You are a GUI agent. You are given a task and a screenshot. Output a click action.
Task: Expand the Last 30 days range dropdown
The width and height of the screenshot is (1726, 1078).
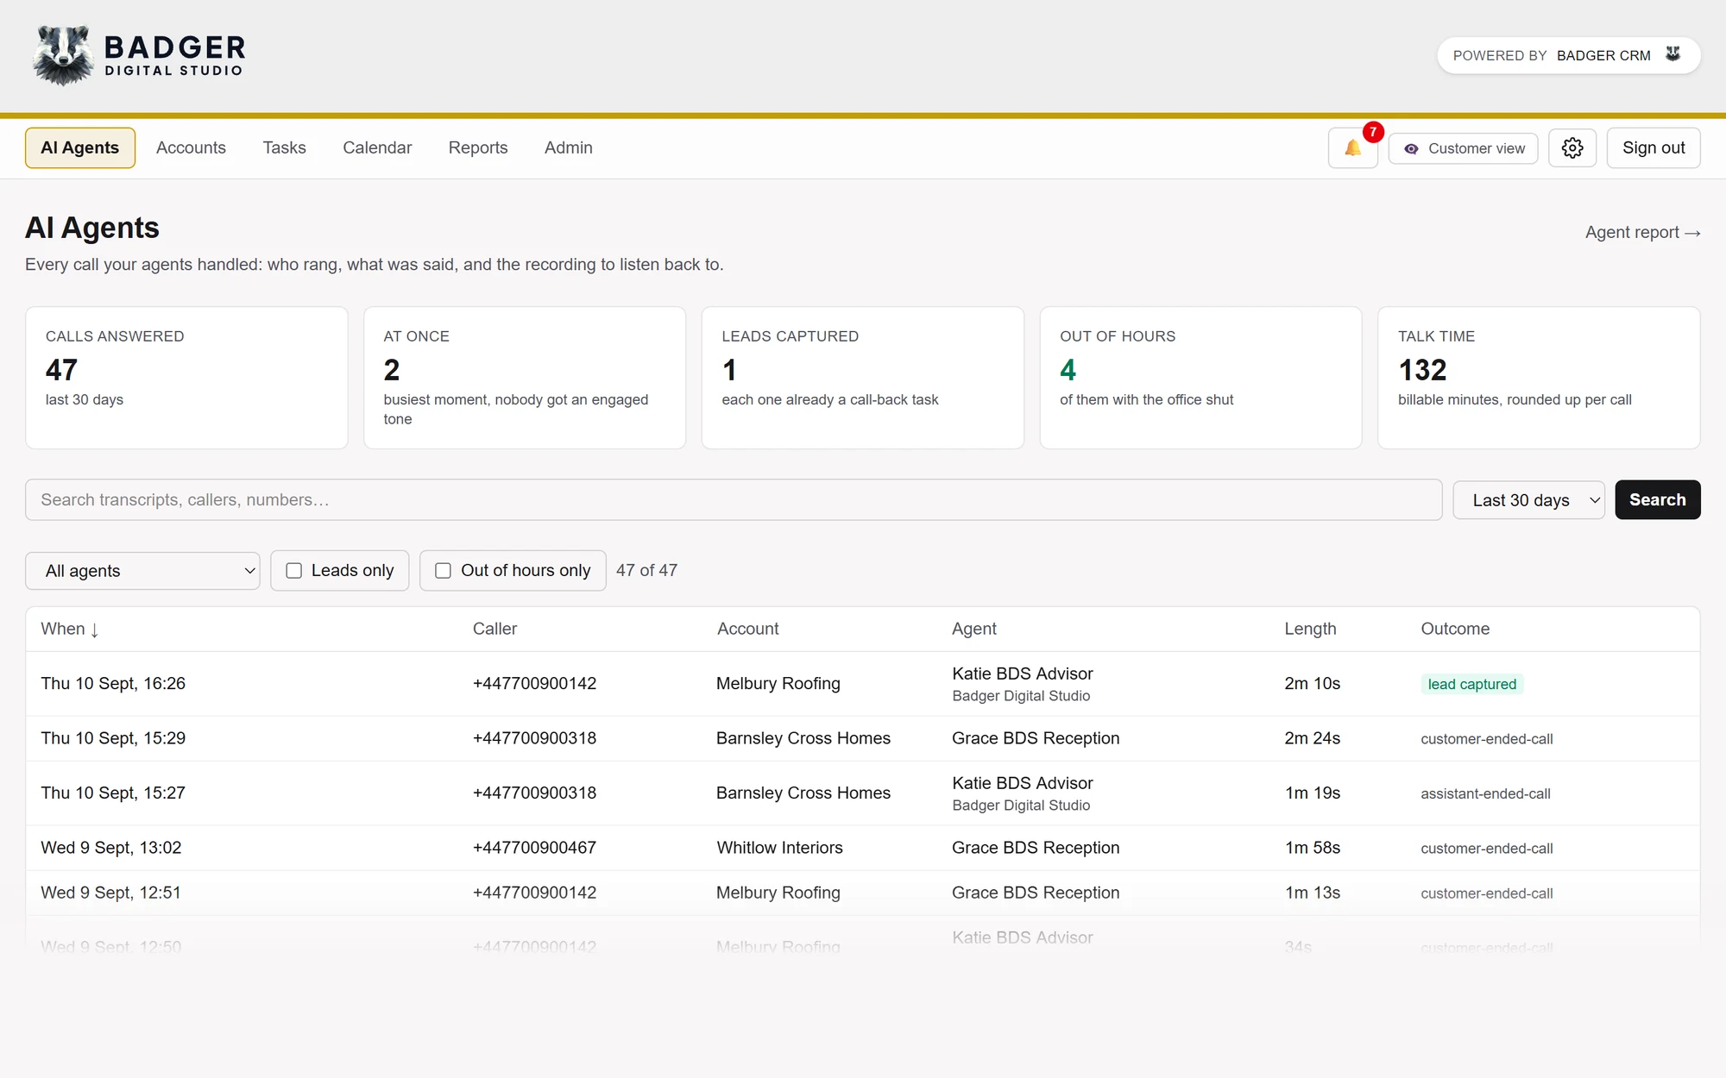coord(1528,500)
